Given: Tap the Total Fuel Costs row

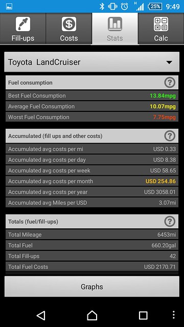Looking at the screenshot, I should (x=92, y=267).
